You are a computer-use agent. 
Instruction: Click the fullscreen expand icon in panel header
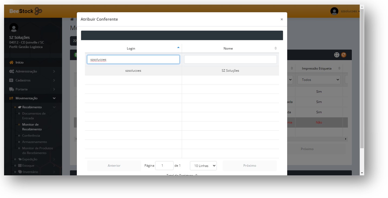[x=337, y=55]
